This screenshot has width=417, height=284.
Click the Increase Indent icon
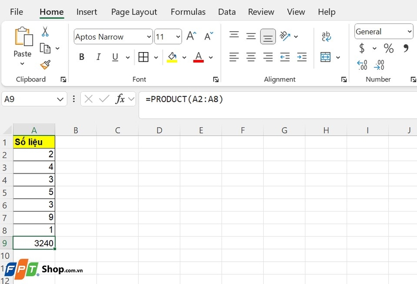[x=302, y=57]
